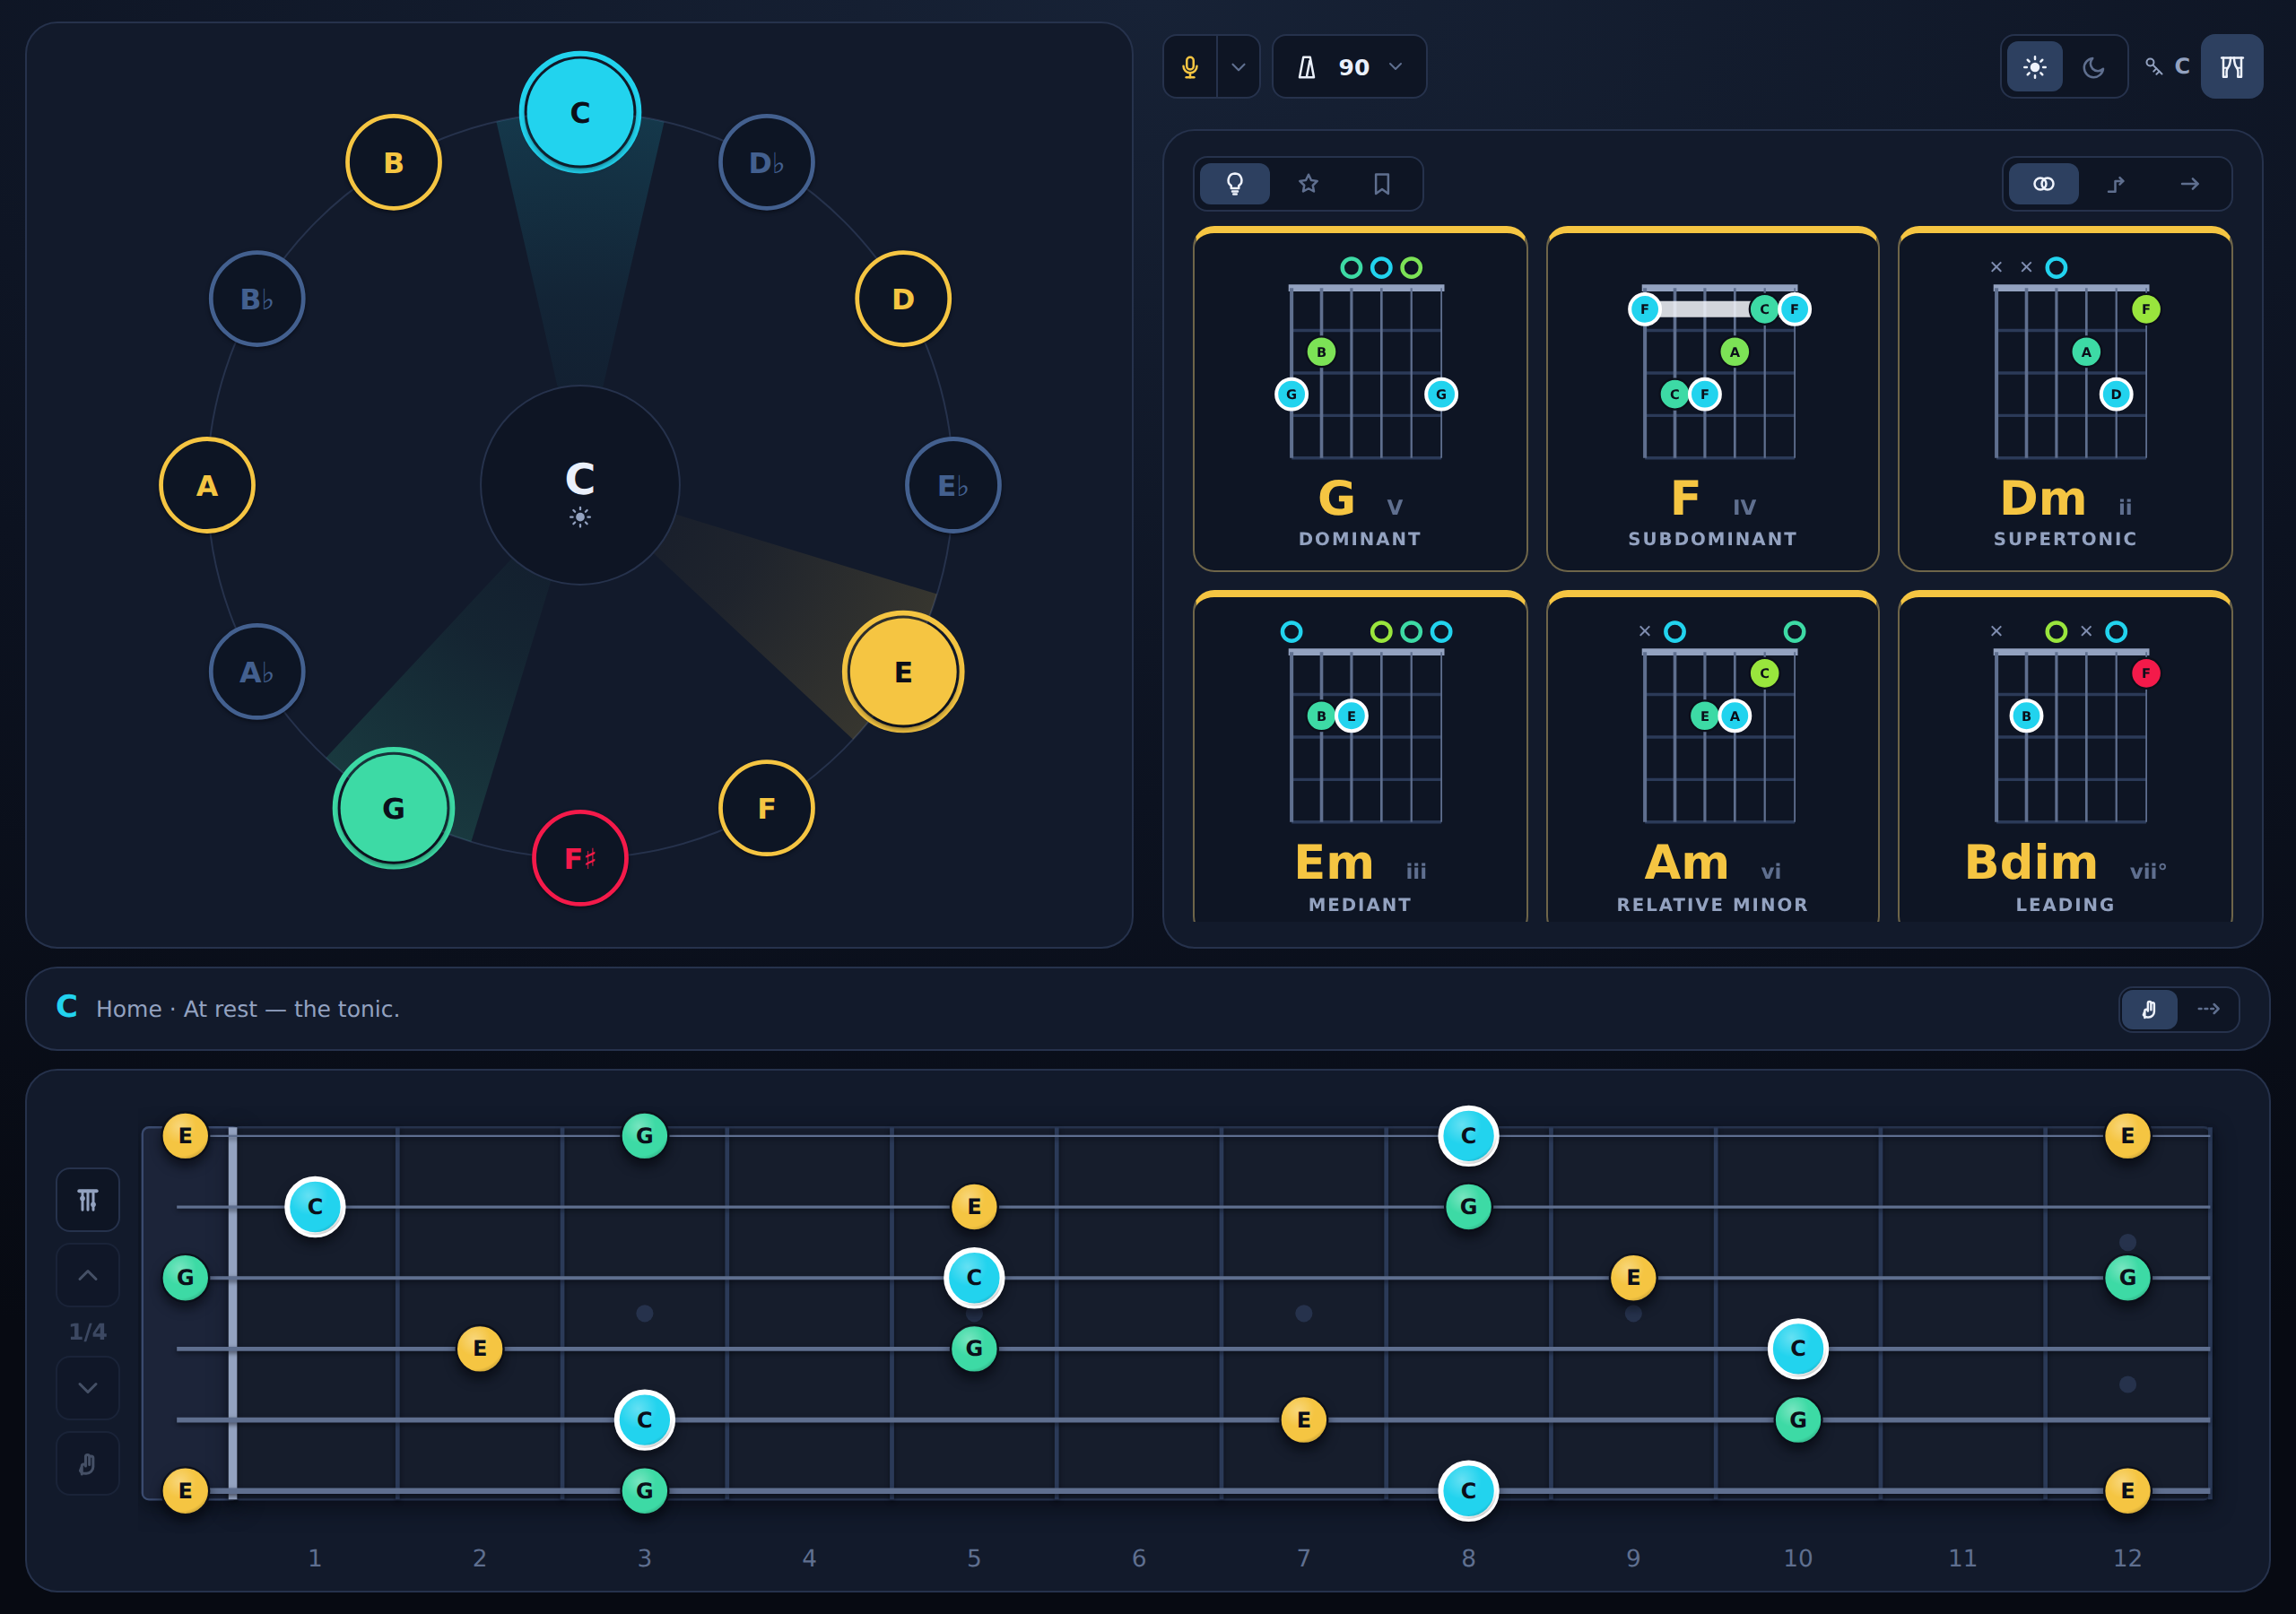2296x1614 pixels.
Task: Toggle the curtain panel icon button
Action: (2232, 67)
